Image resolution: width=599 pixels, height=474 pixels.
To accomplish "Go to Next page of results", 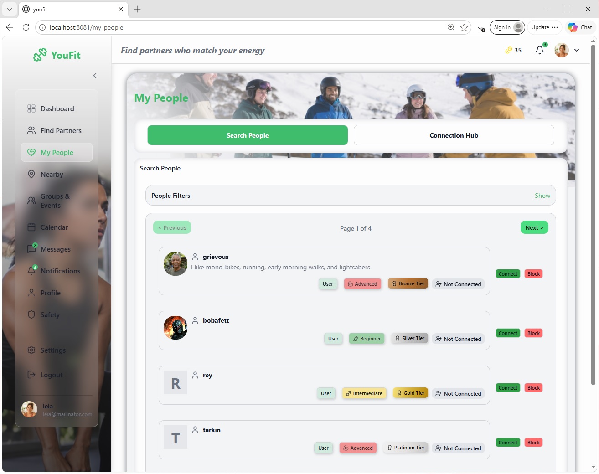I will pyautogui.click(x=534, y=227).
